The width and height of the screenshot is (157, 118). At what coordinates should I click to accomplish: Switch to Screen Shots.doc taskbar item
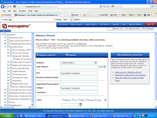[x=122, y=116]
